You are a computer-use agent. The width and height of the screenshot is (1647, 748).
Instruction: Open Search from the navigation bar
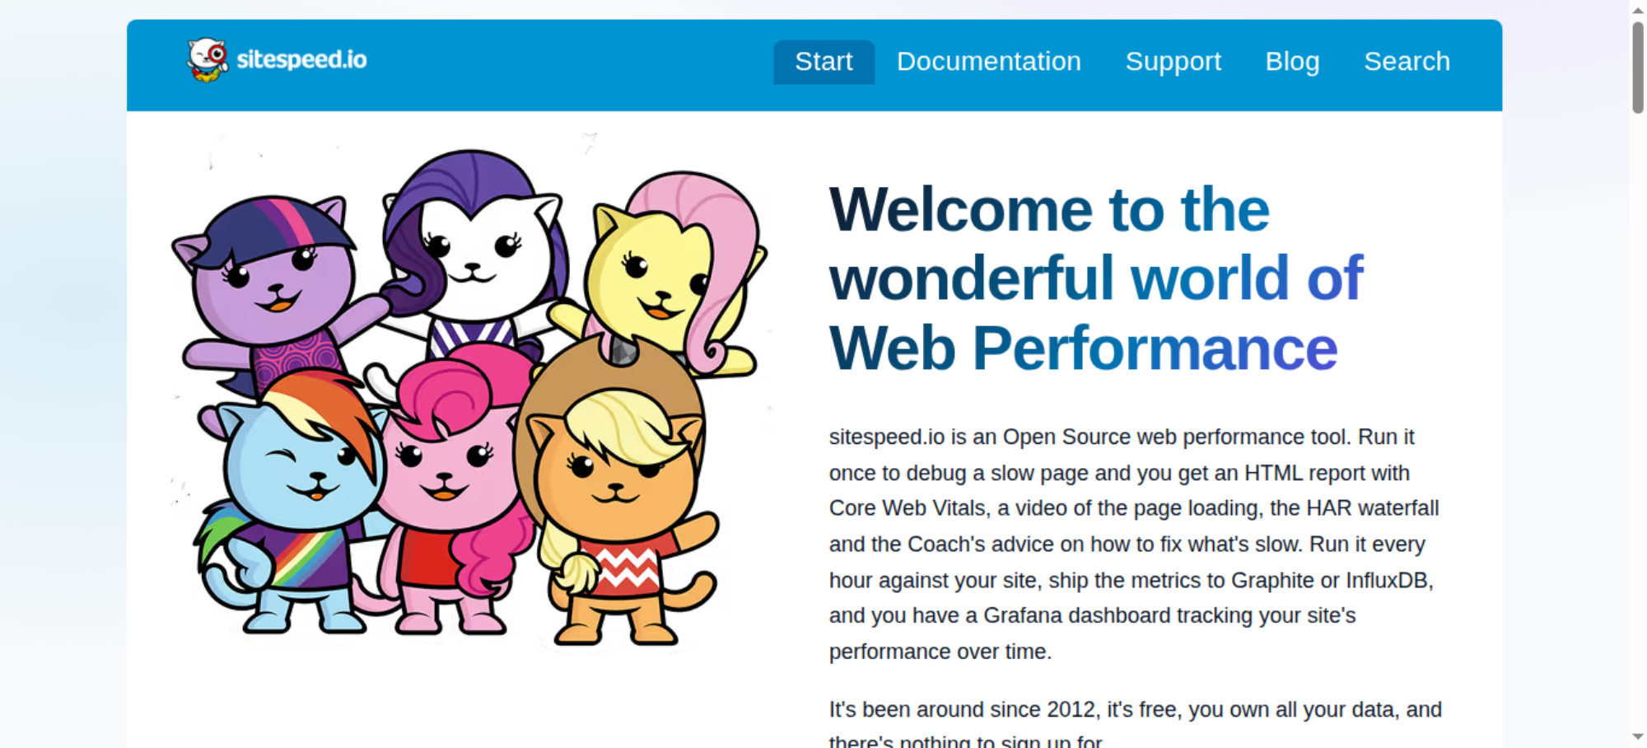coord(1407,62)
